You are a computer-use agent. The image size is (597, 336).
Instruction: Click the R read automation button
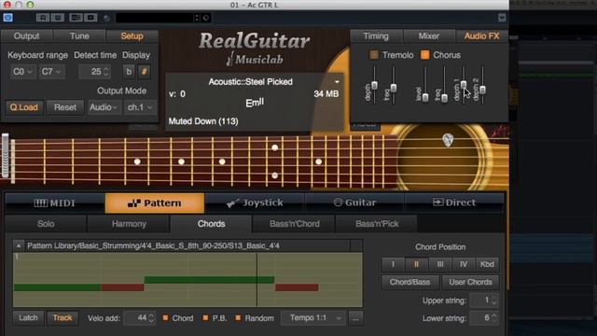tap(43, 18)
